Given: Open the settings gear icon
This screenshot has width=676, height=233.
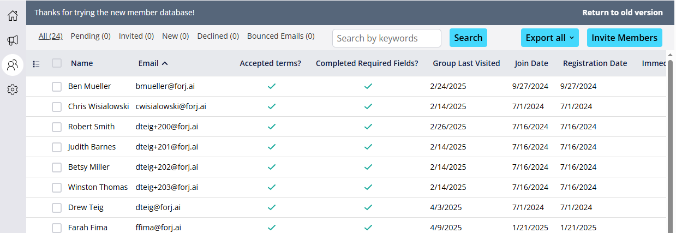Looking at the screenshot, I should [x=13, y=89].
